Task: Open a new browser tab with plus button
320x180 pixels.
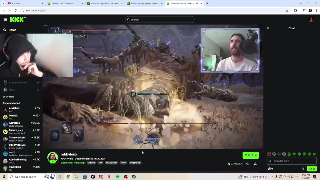Action: (x=207, y=3)
